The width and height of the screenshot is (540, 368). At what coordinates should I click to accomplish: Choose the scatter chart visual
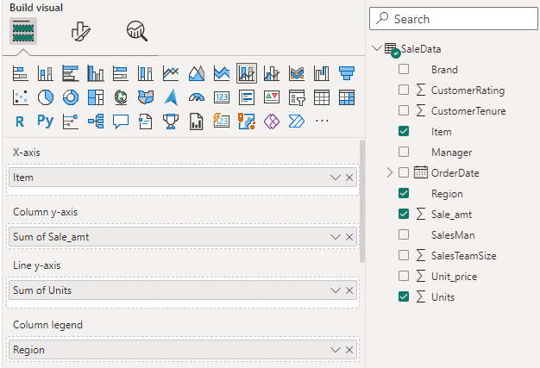21,97
